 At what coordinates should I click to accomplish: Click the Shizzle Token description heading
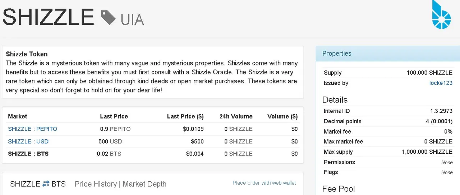click(x=27, y=54)
